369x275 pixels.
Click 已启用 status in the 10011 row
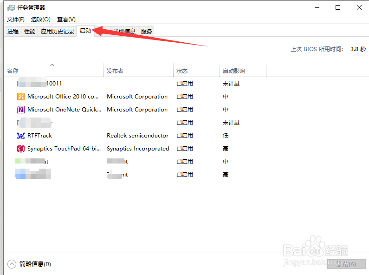pyautogui.click(x=185, y=84)
